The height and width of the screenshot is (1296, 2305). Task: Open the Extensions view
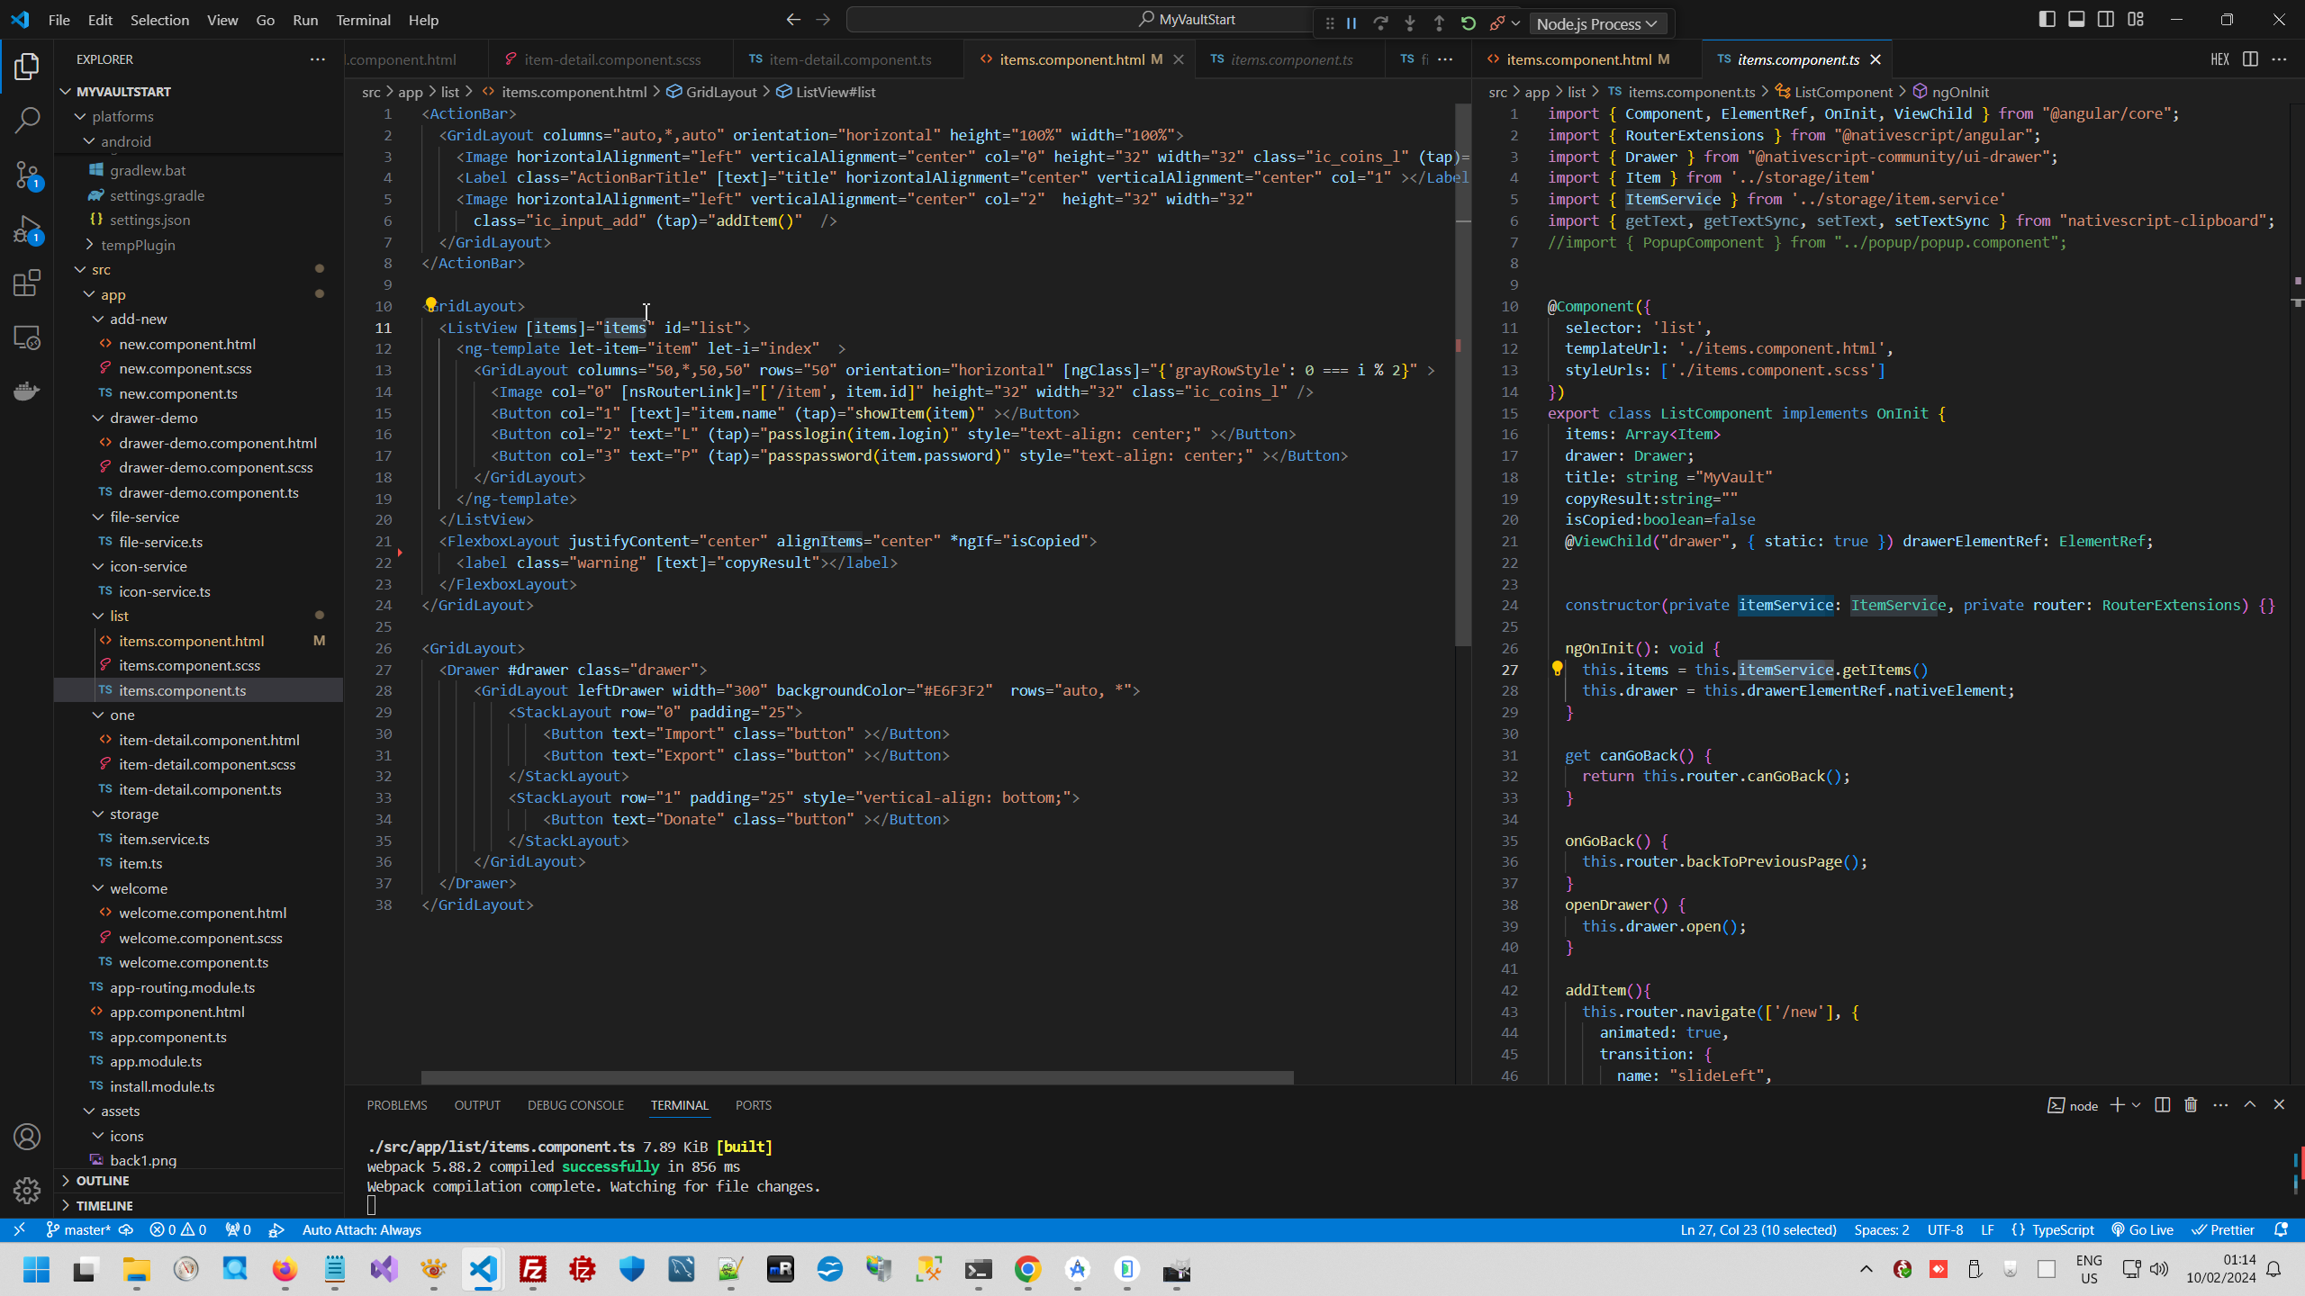pos(27,283)
